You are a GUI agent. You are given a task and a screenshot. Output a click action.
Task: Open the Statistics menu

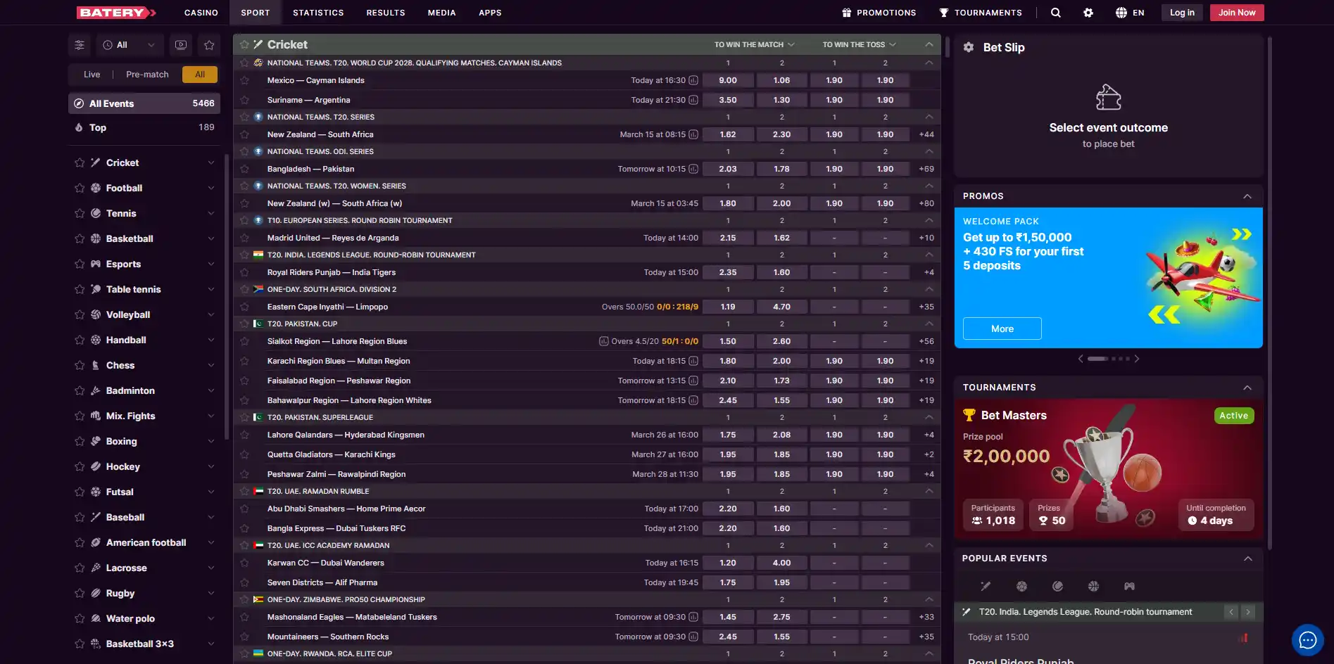click(x=318, y=13)
